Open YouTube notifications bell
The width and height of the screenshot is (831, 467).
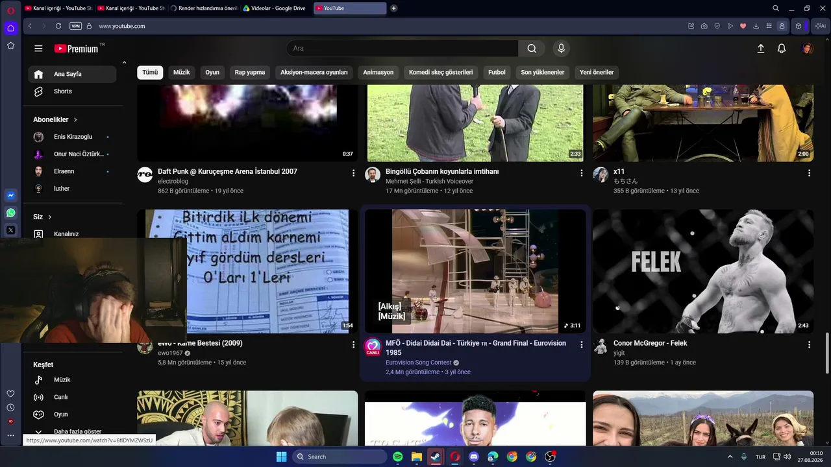pyautogui.click(x=782, y=49)
